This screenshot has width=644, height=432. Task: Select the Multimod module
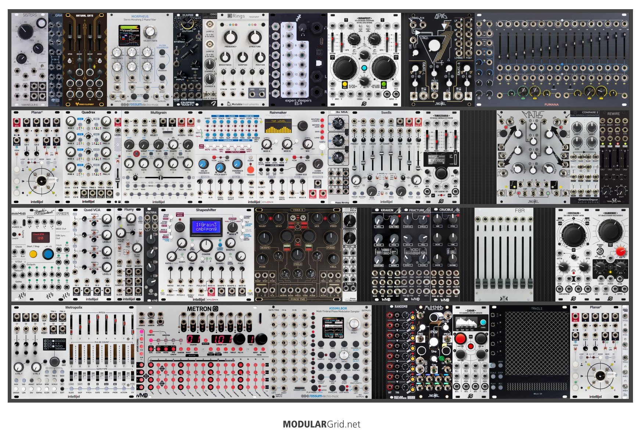click(434, 352)
